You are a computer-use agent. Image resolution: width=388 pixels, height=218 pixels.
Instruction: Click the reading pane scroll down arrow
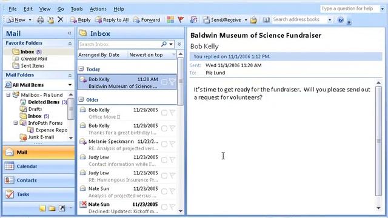click(378, 208)
